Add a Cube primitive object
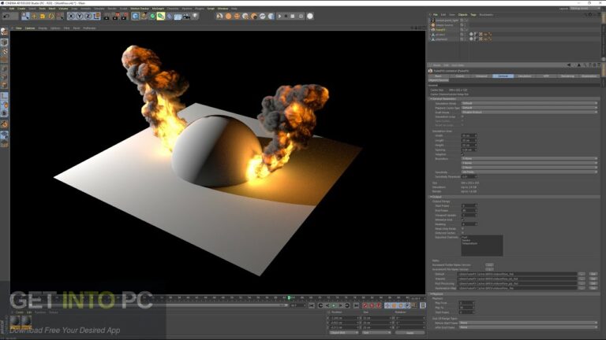This screenshot has width=606, height=340. point(135,17)
